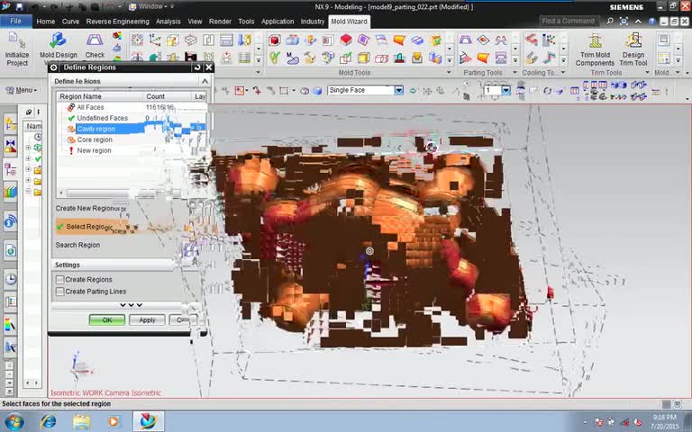This screenshot has width=692, height=432.
Task: Collapse the Define Regions section chevron
Action: tap(205, 81)
